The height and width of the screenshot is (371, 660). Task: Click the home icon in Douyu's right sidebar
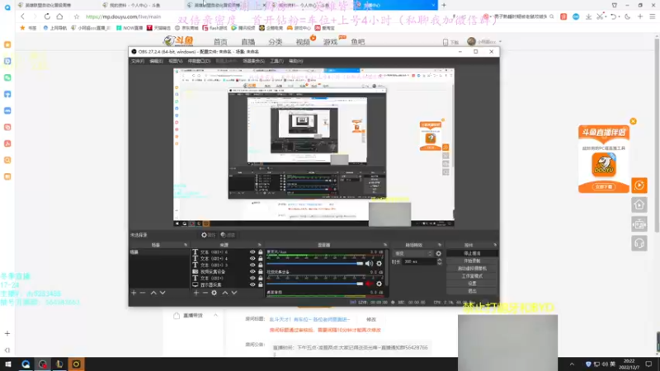(x=639, y=204)
